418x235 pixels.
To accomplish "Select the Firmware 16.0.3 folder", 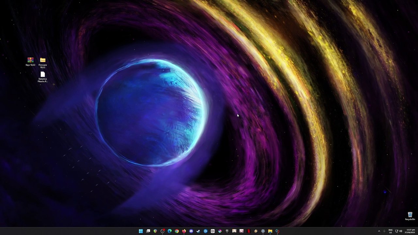I will point(43,63).
